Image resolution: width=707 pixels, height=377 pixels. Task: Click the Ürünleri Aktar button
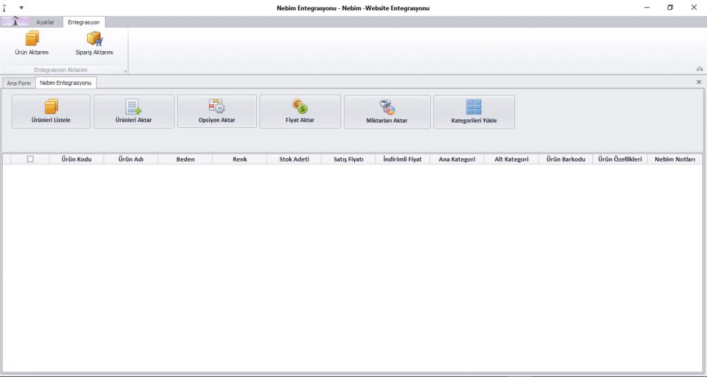pyautogui.click(x=134, y=111)
